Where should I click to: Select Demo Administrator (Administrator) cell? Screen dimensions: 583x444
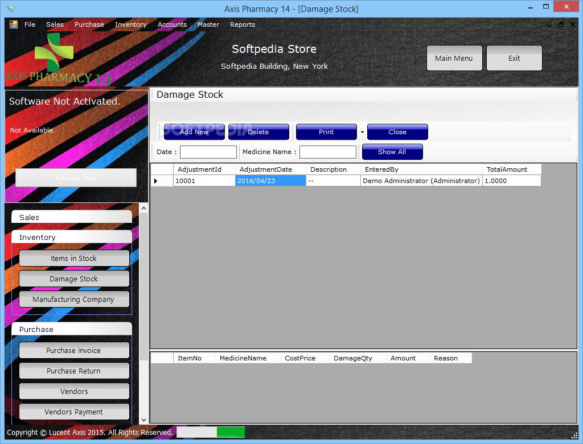[x=421, y=181]
